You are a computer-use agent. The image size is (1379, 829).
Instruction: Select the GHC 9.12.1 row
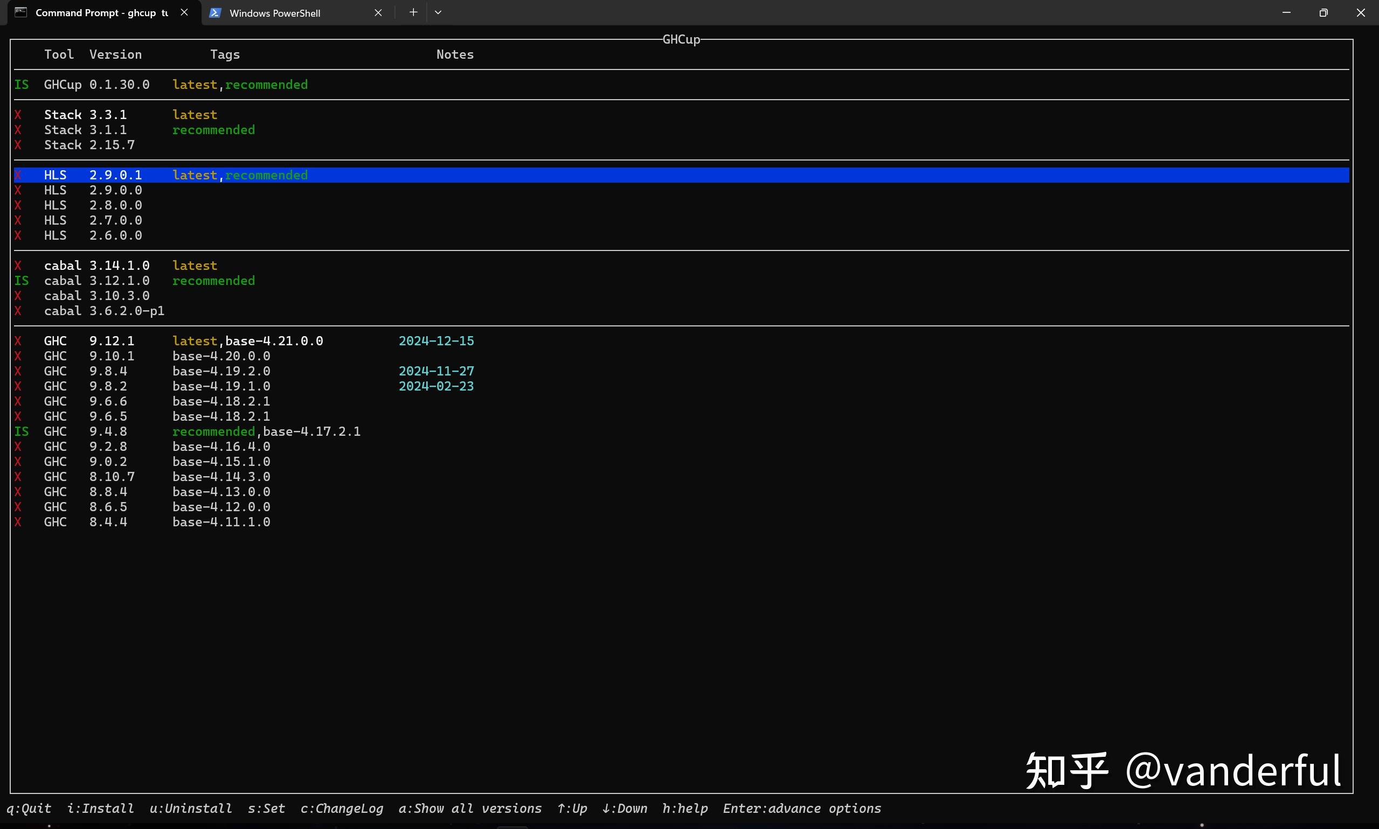[682, 341]
